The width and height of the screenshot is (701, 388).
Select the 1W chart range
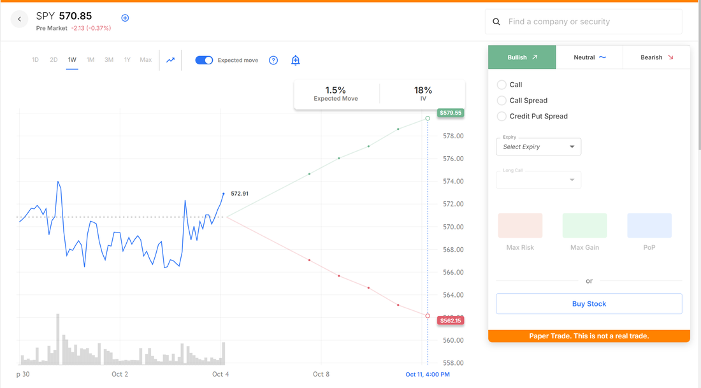[72, 60]
